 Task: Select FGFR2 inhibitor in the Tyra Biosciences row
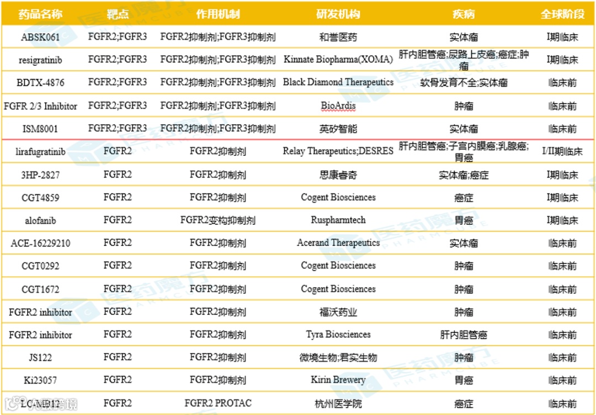point(40,335)
